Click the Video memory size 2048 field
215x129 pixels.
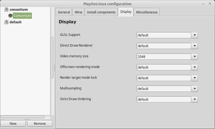164,56
